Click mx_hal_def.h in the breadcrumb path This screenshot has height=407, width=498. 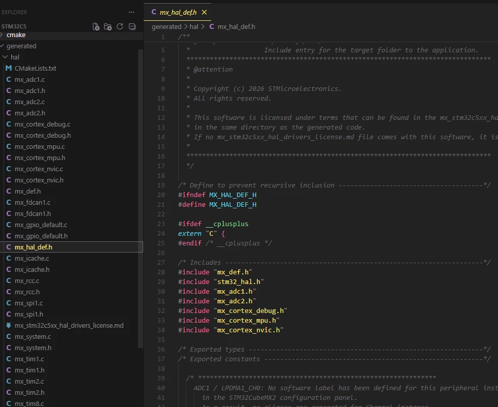[236, 27]
